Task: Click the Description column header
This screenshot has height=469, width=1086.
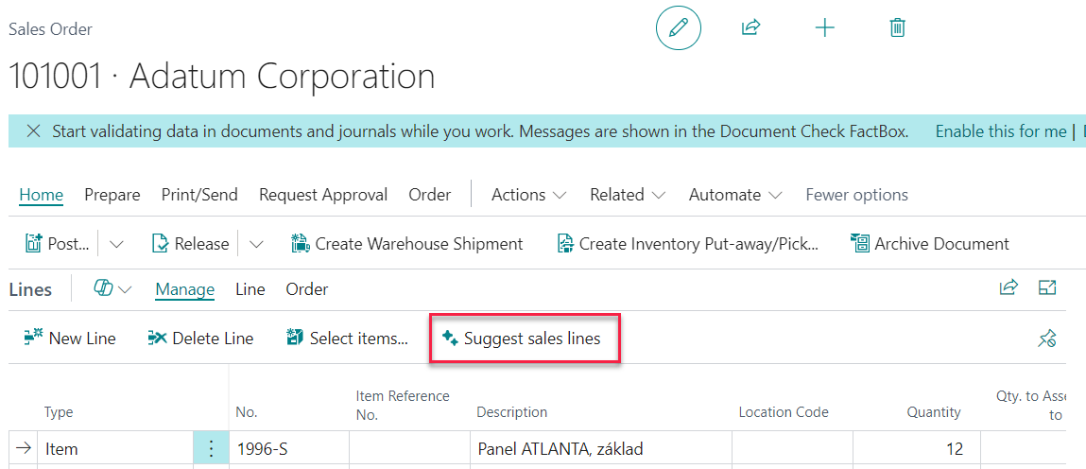Action: pyautogui.click(x=512, y=412)
